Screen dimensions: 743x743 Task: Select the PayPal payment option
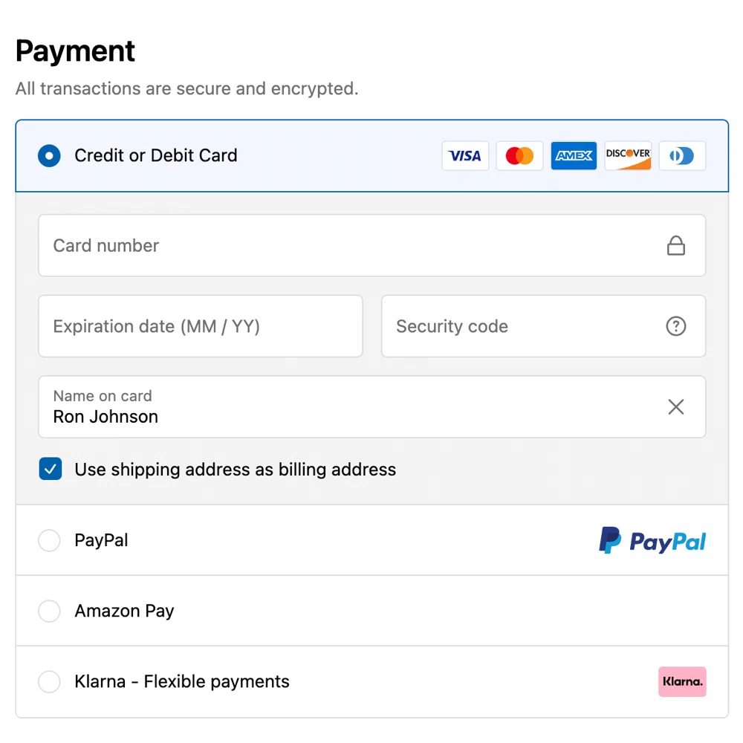[x=49, y=540]
